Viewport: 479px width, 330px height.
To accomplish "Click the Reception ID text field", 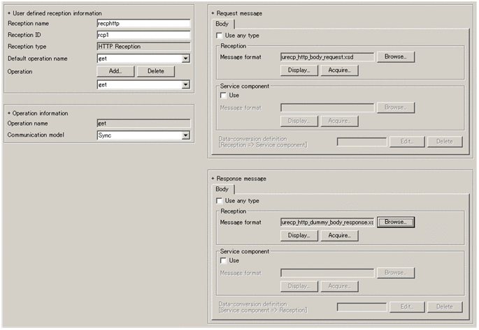I will [x=143, y=35].
